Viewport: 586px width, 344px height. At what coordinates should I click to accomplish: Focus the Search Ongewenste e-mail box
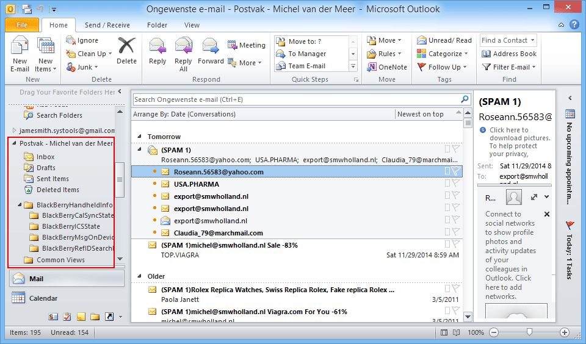click(297, 99)
